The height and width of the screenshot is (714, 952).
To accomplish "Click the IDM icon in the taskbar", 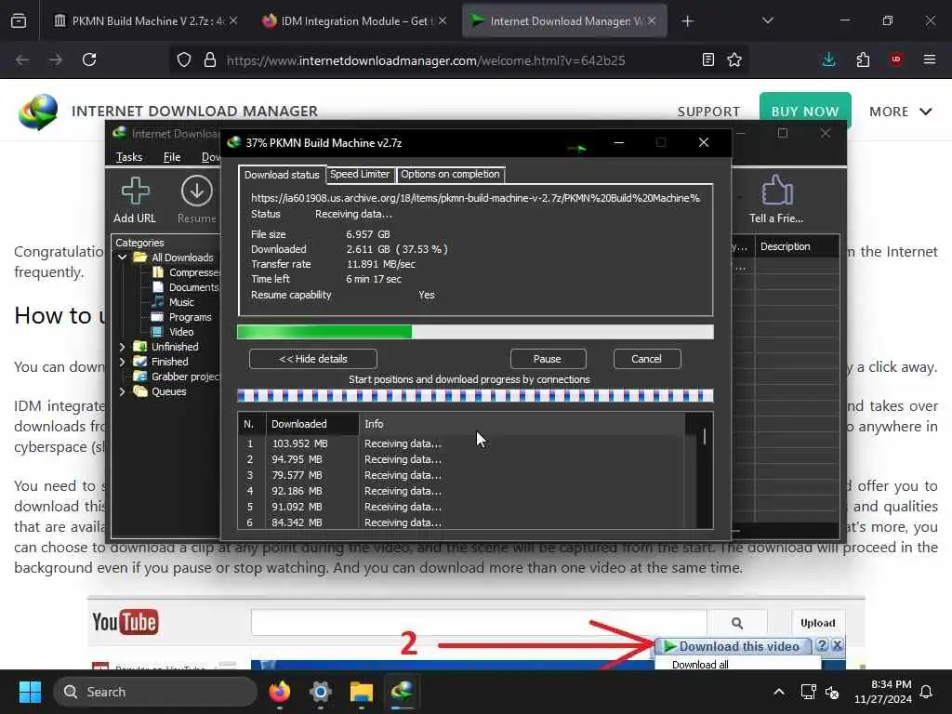I will (x=402, y=692).
